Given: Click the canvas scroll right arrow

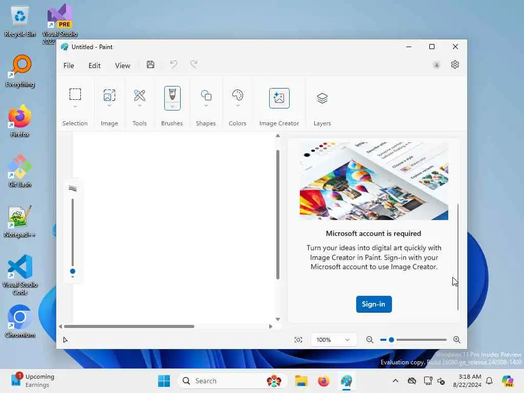Looking at the screenshot, I should [x=270, y=326].
